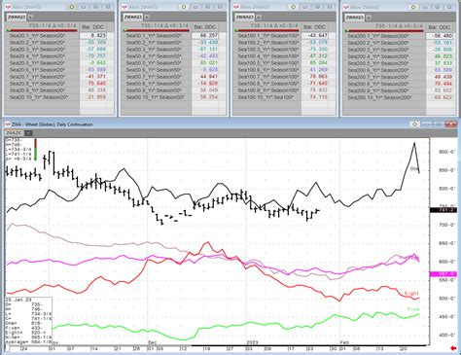Select the ZWAZC tab in the chart window
The width and height of the screenshot is (461, 355).
coord(15,133)
